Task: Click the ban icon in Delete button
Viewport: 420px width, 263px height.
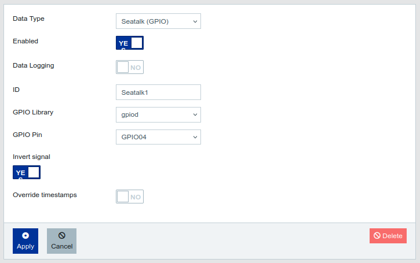Action: (377, 236)
